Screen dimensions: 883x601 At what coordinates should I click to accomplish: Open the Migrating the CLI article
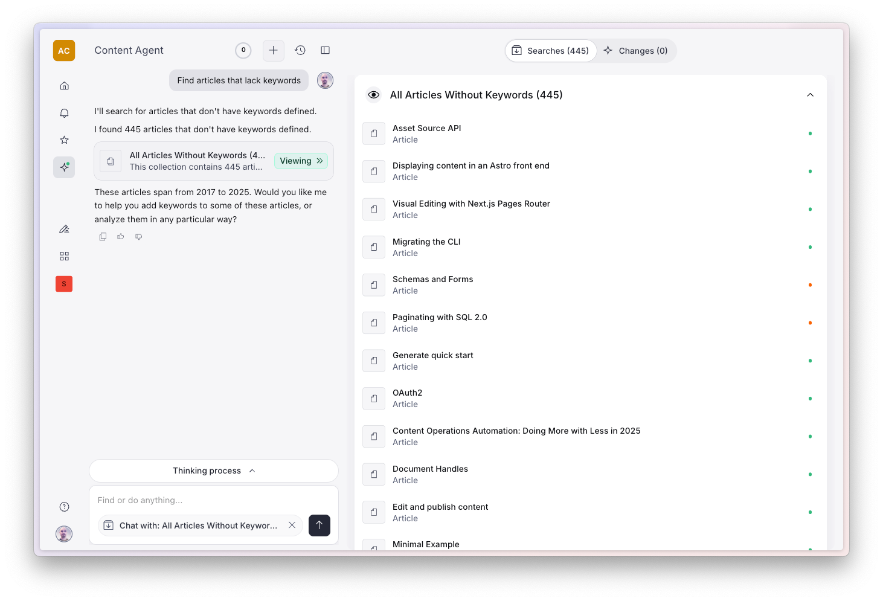click(x=591, y=247)
